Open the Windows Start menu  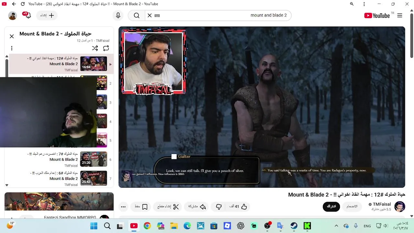94,226
